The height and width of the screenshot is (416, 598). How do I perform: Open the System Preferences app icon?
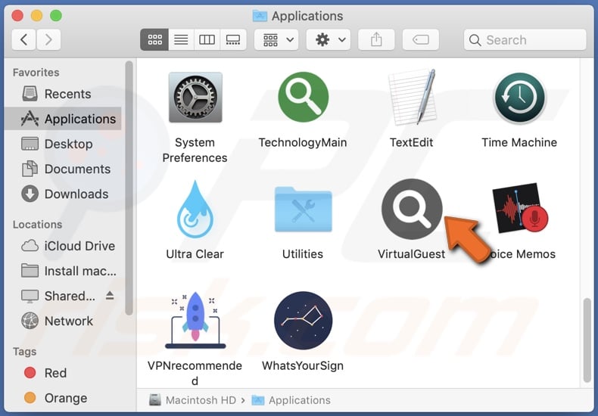click(x=195, y=98)
